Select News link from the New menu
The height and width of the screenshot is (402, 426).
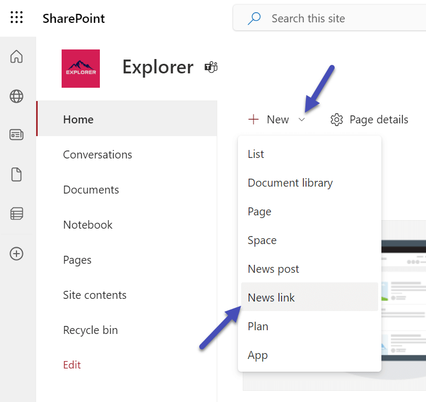coord(271,297)
